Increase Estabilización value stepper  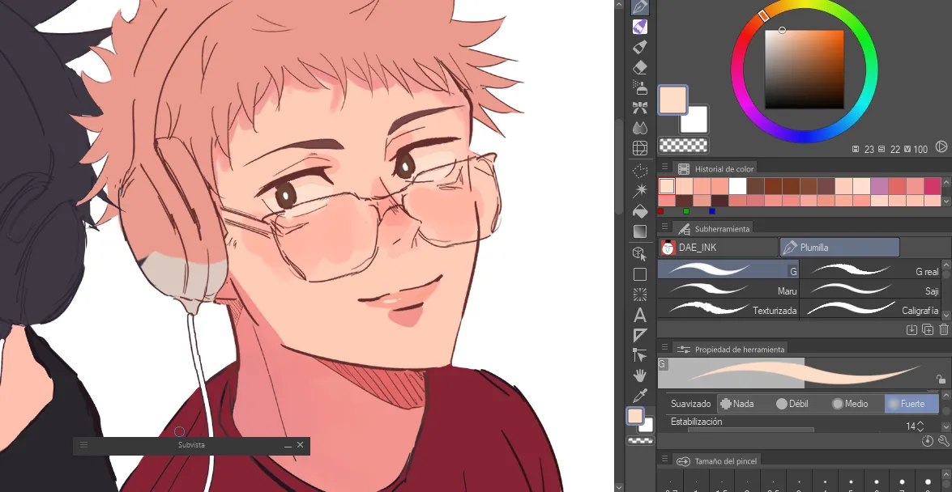[920, 423]
